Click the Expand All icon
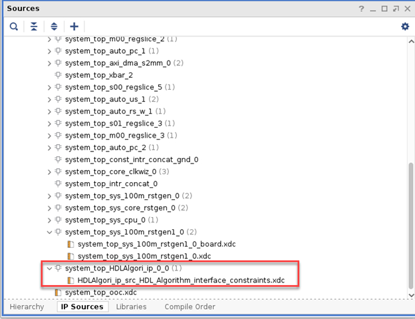The width and height of the screenshot is (415, 319). [x=54, y=27]
